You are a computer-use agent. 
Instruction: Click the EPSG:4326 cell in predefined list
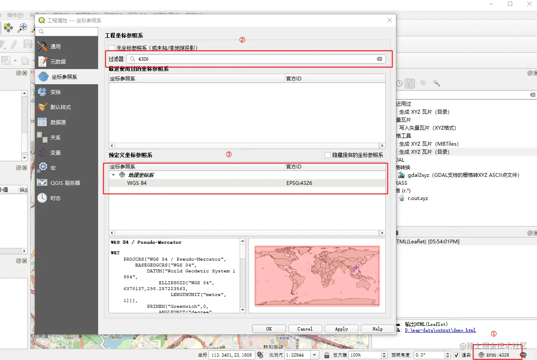299,183
